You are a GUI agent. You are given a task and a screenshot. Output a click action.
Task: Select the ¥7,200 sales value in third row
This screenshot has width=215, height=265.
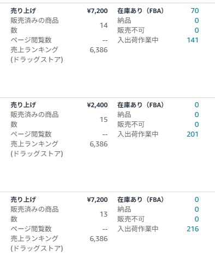click(x=97, y=200)
